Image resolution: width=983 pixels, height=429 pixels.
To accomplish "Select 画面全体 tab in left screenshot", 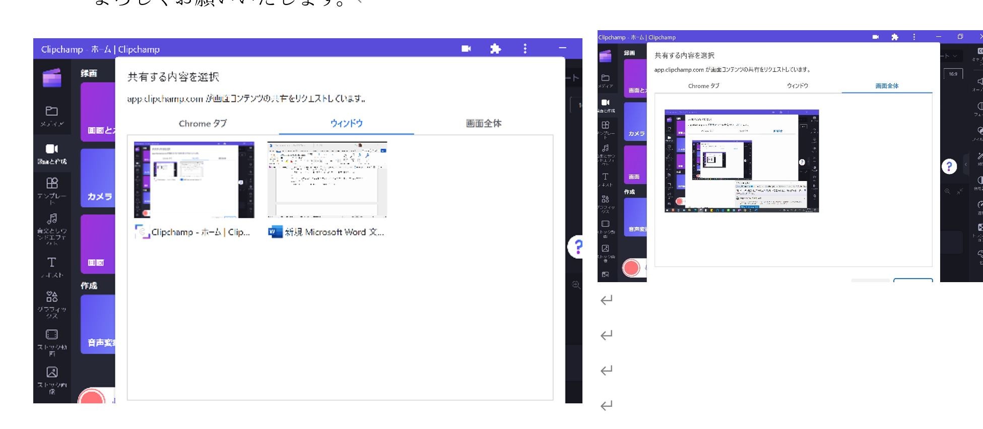I will click(484, 123).
